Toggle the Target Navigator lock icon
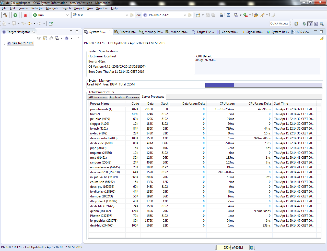This screenshot has width=327, height=251. click(45, 38)
